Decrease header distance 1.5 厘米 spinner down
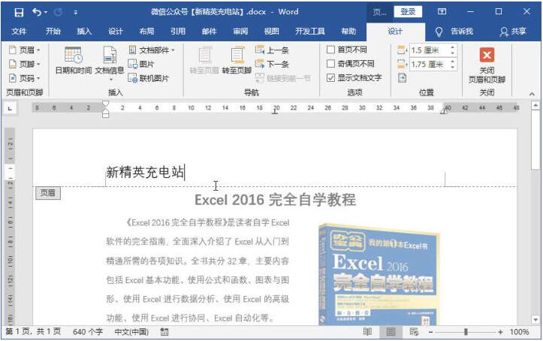The width and height of the screenshot is (543, 341). coord(452,53)
